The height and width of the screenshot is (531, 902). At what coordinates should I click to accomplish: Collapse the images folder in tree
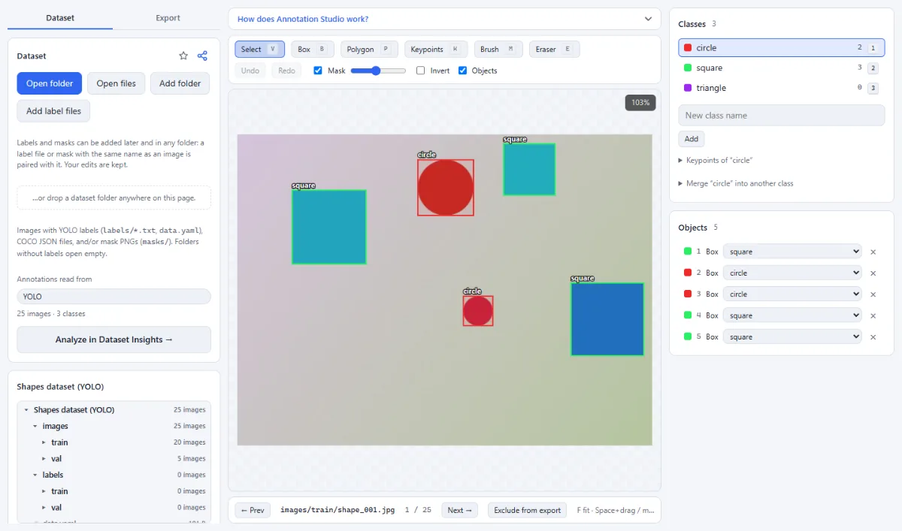point(35,426)
